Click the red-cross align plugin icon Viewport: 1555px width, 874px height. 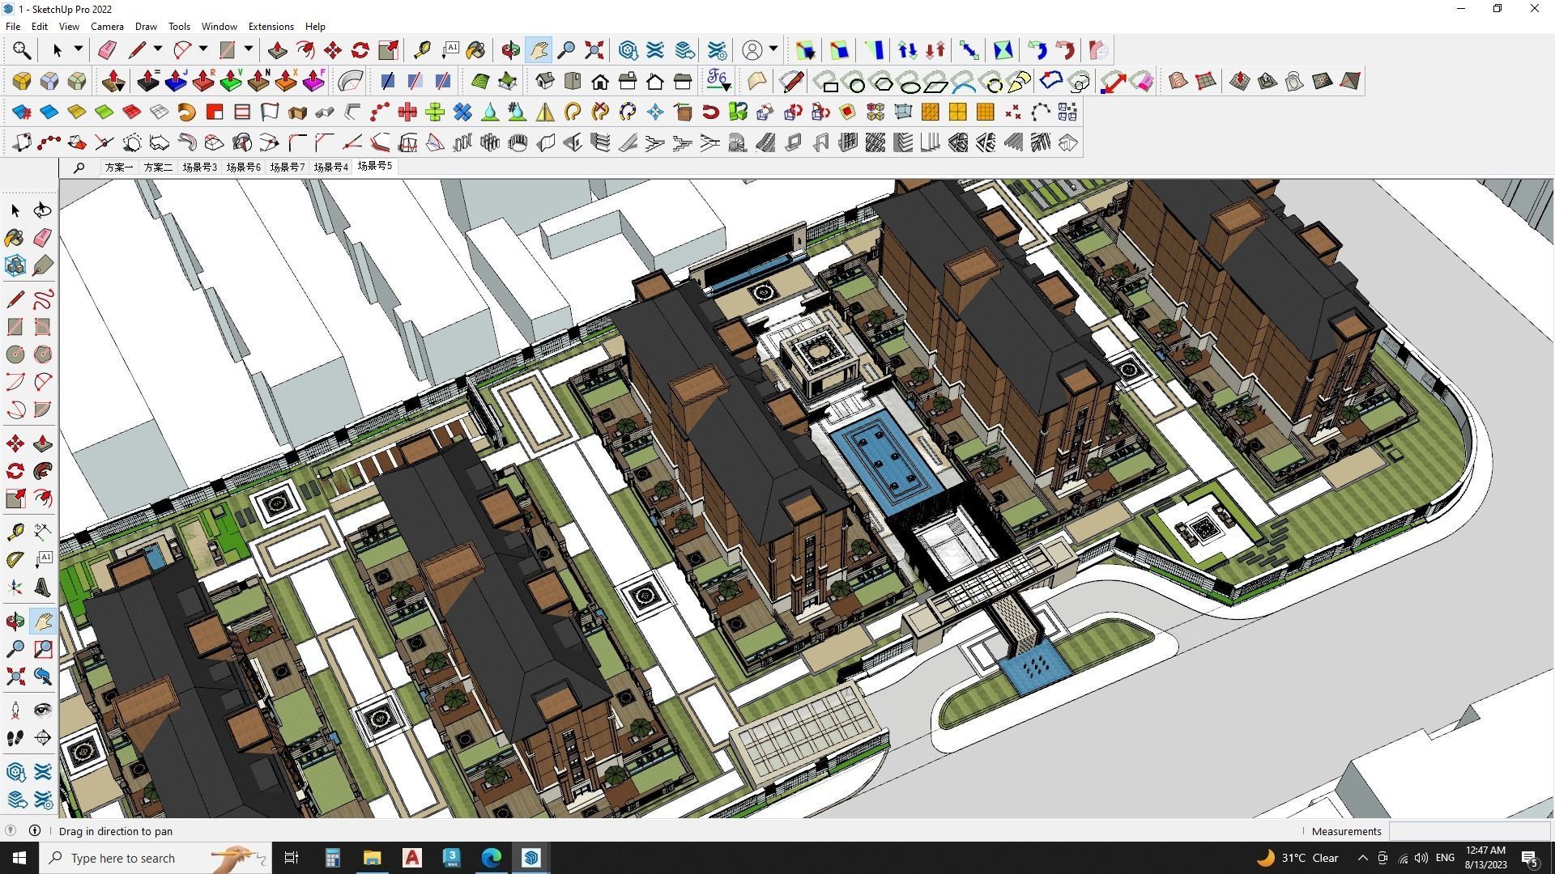[407, 112]
